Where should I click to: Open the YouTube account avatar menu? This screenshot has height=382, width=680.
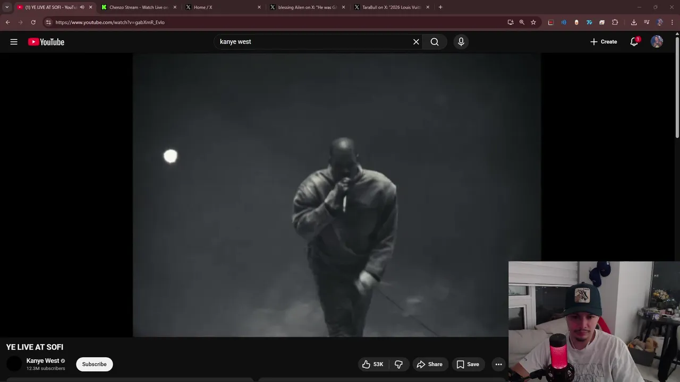tap(657, 42)
